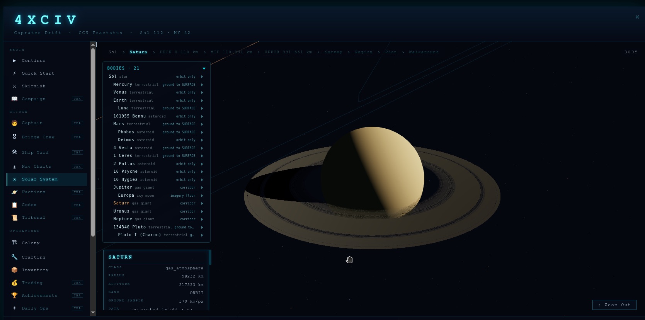The width and height of the screenshot is (645, 320).
Task: Click the sidebar vertical scrollbar thumb
Action: 93,142
